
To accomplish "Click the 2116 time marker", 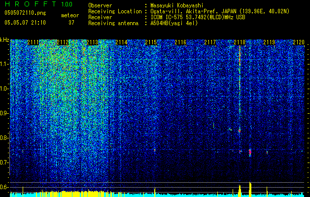I will coord(180,42).
